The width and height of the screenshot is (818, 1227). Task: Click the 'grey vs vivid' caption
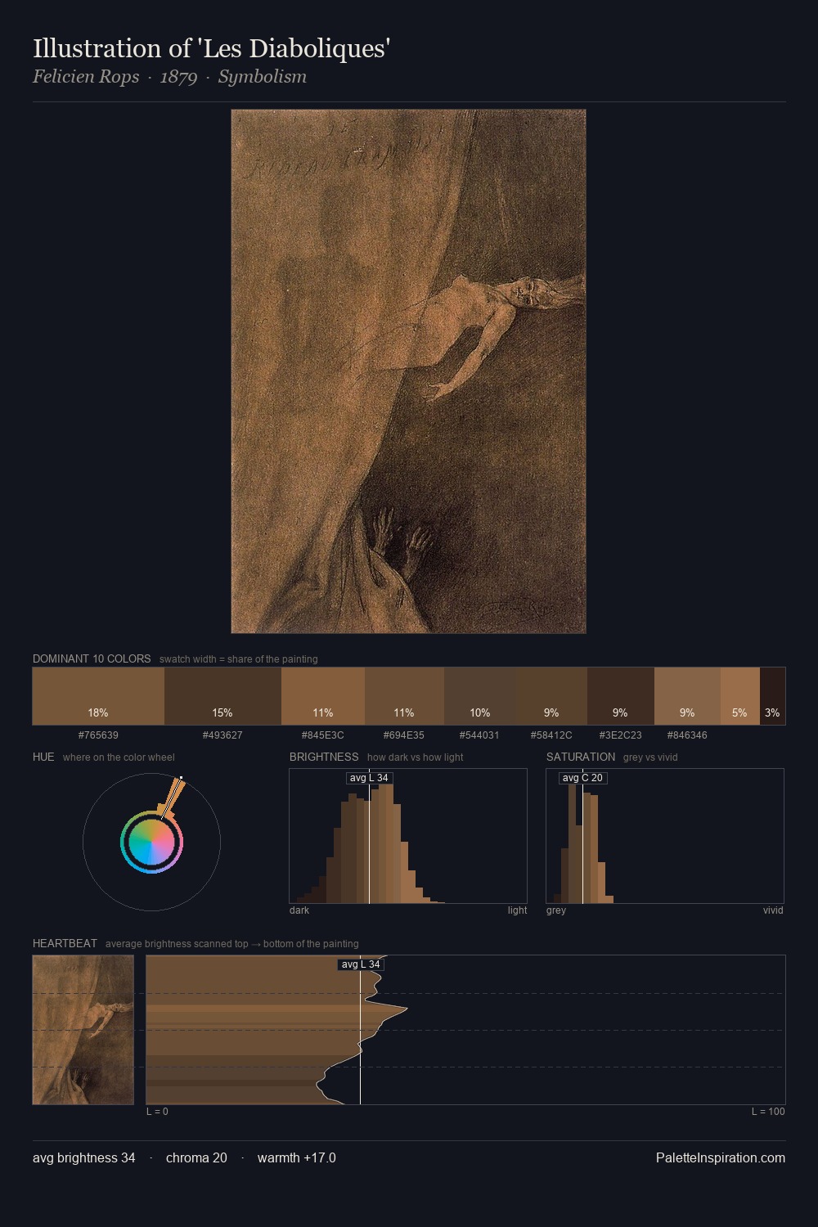(650, 757)
